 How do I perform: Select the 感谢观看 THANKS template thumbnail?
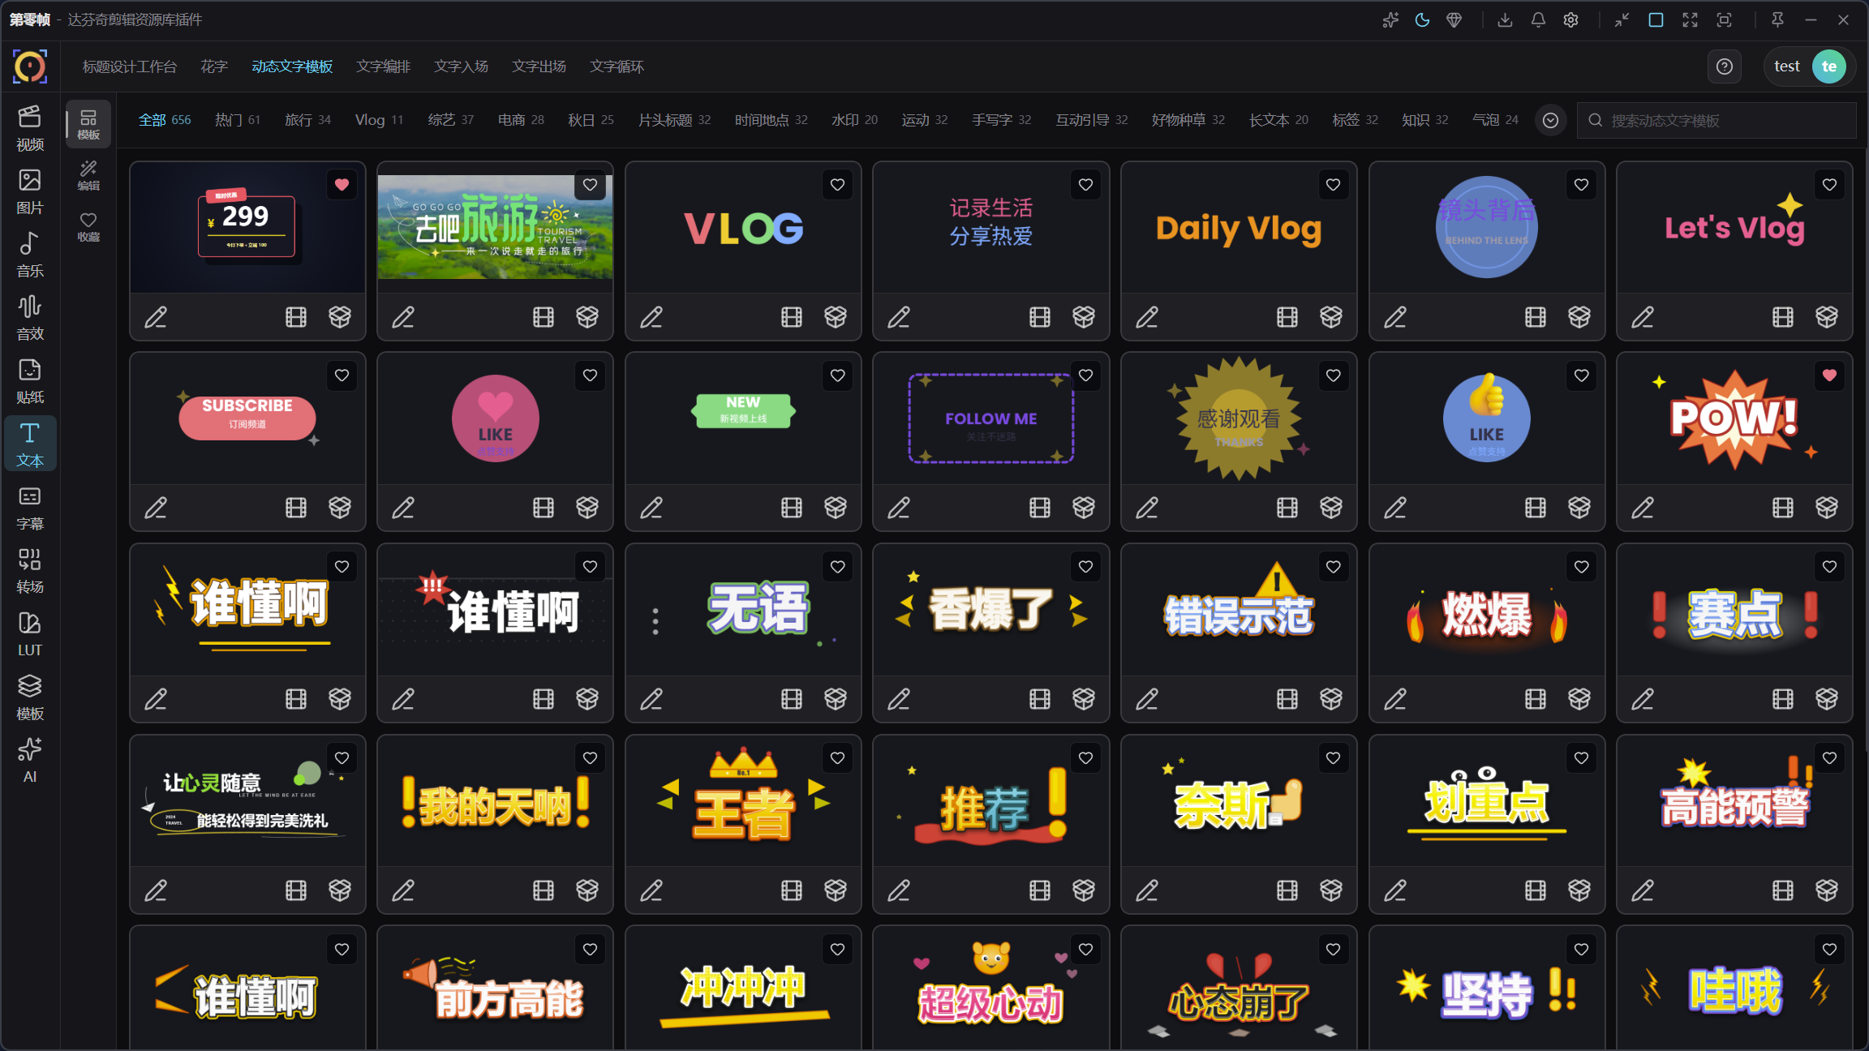[1239, 419]
